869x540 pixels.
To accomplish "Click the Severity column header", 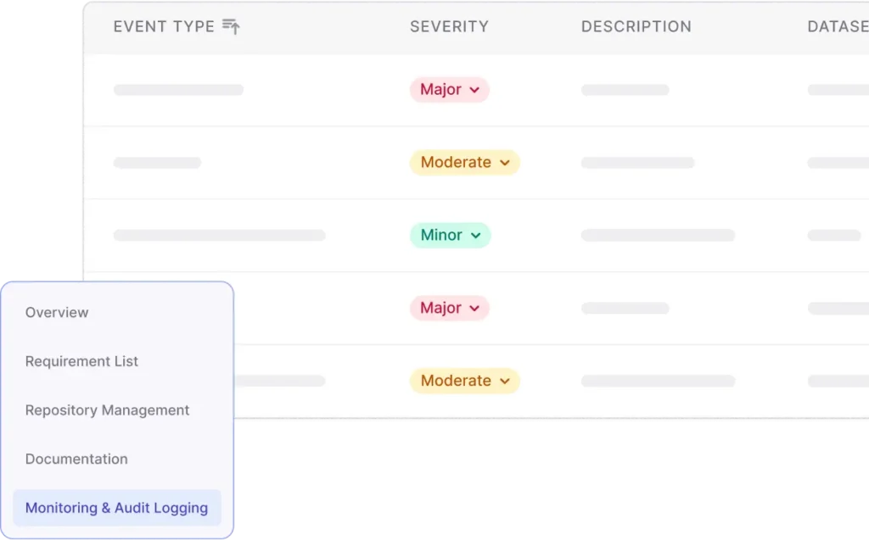I will point(449,27).
